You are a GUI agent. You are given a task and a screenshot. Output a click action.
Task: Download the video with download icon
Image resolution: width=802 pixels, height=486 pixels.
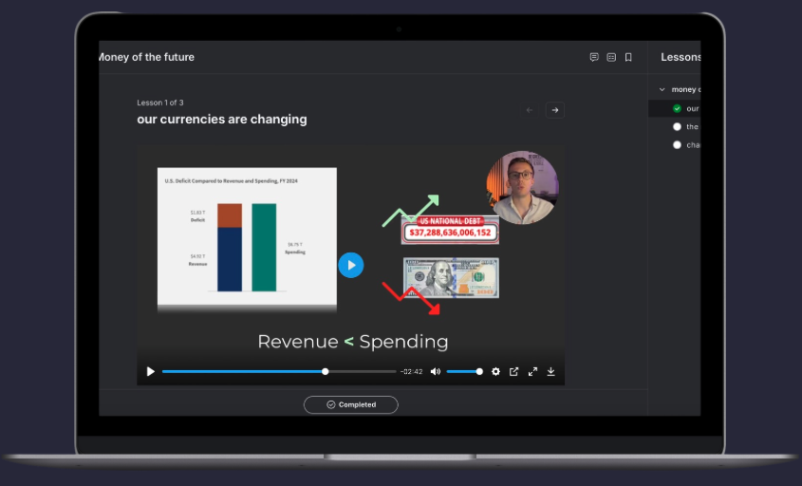tap(550, 371)
